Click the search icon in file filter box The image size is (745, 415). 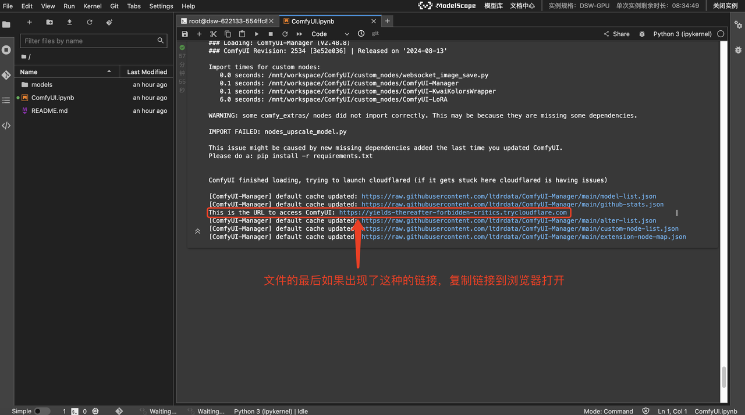[x=161, y=41]
